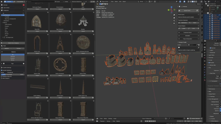Open the Object Mode dropdown

(105, 2)
